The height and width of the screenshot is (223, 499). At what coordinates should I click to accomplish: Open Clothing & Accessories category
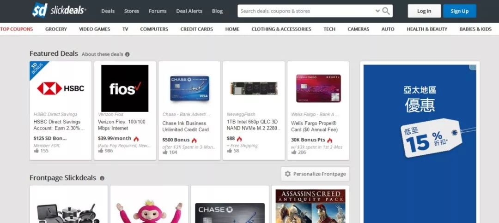(x=281, y=29)
